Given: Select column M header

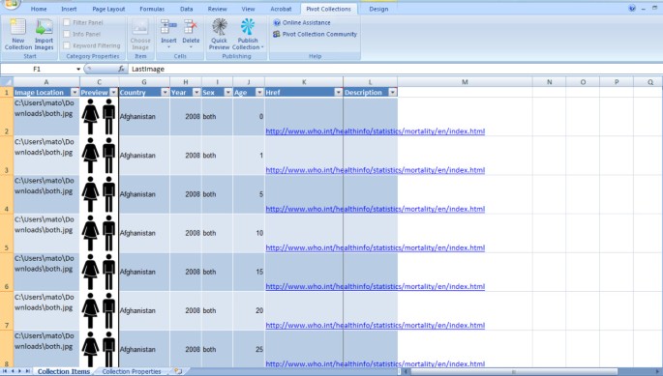Looking at the screenshot, I should 465,82.
